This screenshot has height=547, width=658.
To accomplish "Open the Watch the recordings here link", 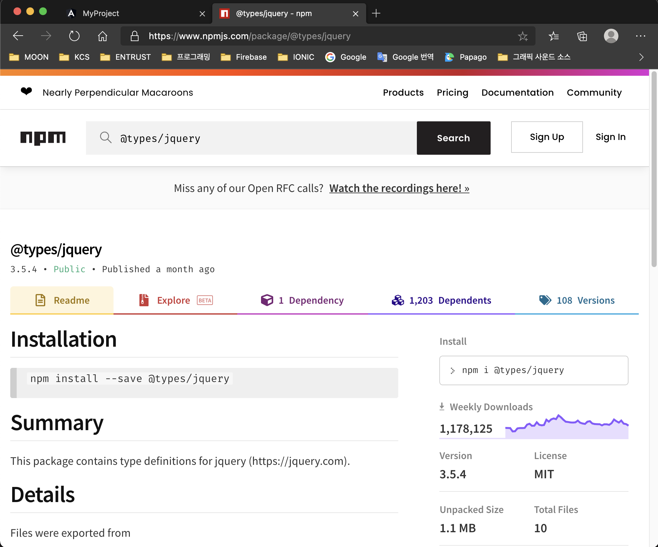I will 399,188.
